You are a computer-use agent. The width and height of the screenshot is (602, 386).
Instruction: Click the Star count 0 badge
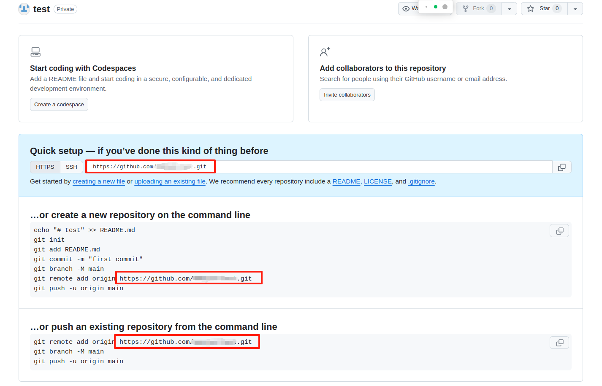(557, 8)
